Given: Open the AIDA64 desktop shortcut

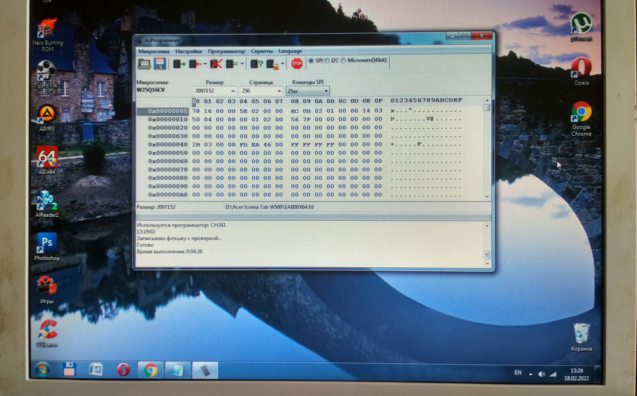Looking at the screenshot, I should (47, 160).
